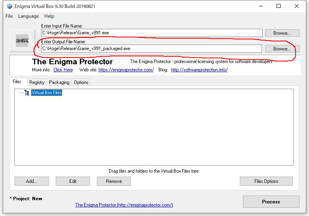Open the 'Click Here' more info link
309x216 pixels.
63,70
